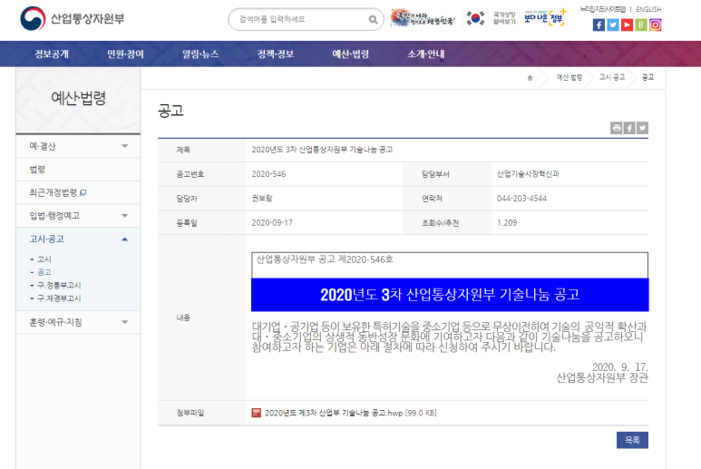Select the 공고 submenu item
Screen dimensions: 701x469
[x=44, y=272]
